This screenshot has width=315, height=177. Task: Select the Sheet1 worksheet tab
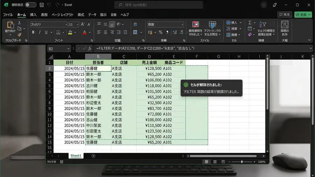[76, 156]
